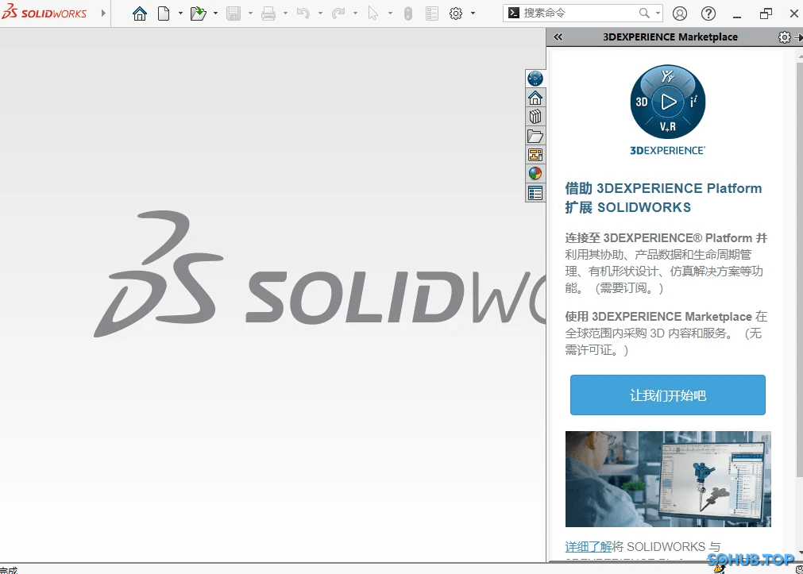The height and width of the screenshot is (574, 803).
Task: Open the File Explorer task pane
Action: point(535,136)
